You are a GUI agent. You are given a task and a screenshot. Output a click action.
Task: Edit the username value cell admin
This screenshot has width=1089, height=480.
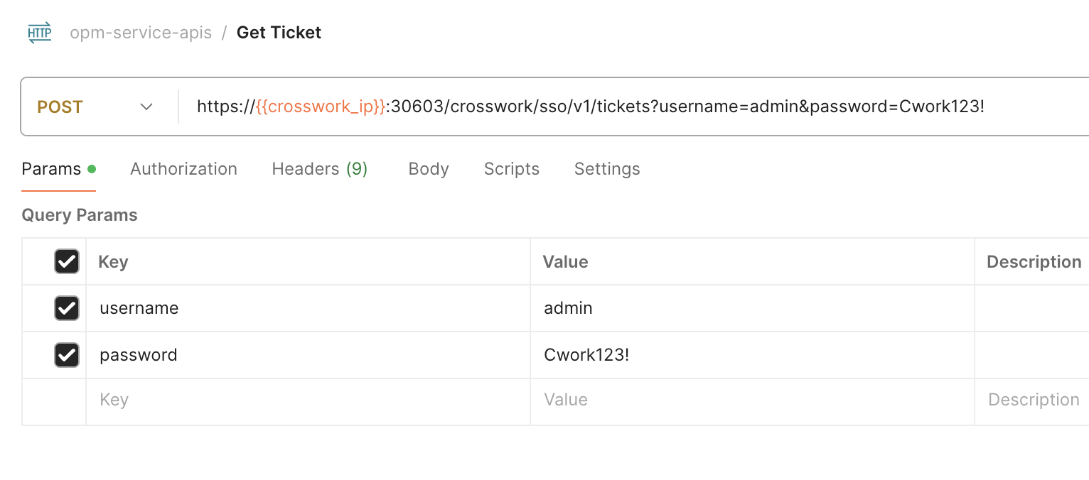pyautogui.click(x=752, y=308)
